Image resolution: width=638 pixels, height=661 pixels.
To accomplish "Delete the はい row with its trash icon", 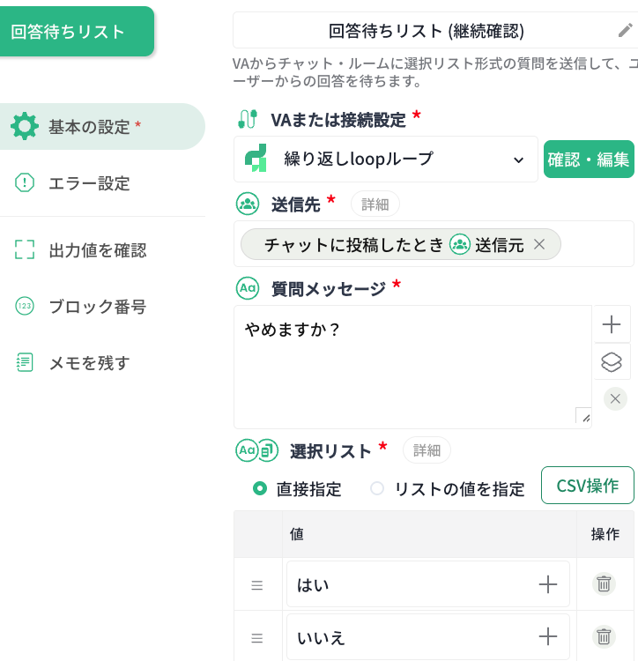I will (x=604, y=583).
